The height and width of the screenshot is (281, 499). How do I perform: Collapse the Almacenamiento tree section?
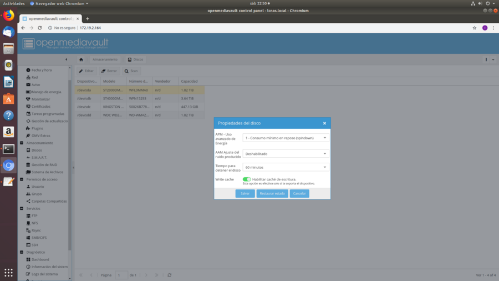click(22, 143)
